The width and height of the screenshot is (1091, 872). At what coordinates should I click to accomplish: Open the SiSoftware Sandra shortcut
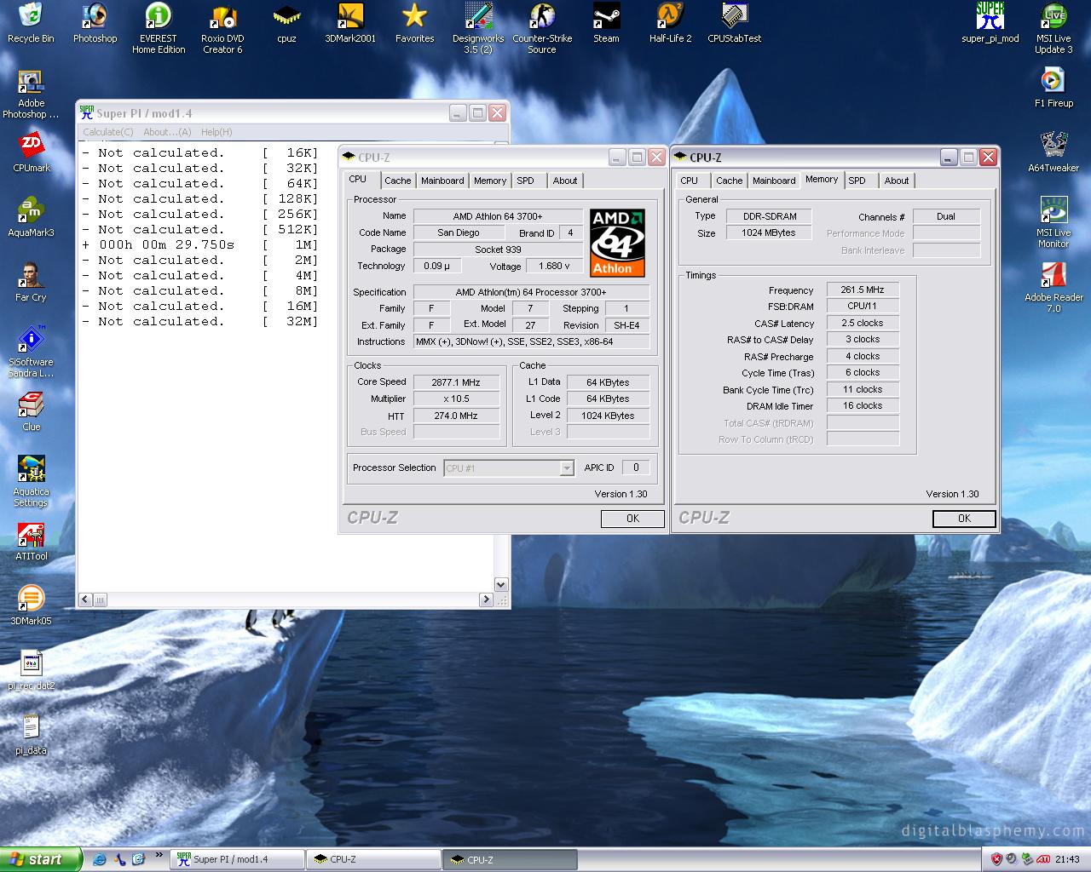tap(31, 352)
